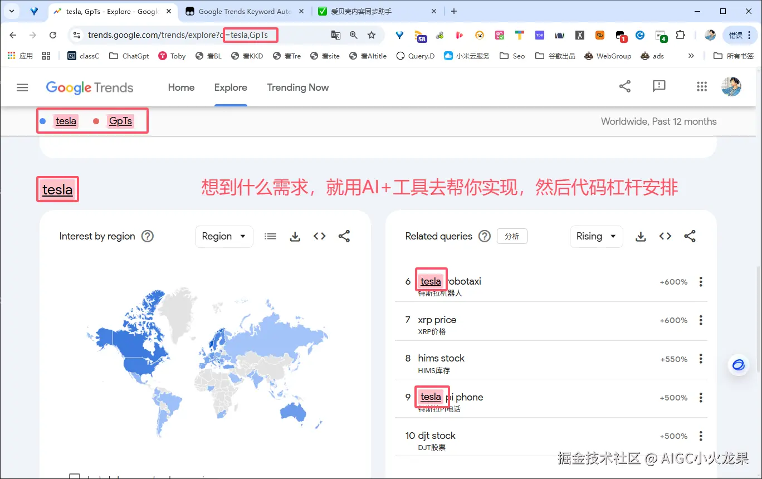Open 所有书签 folder
This screenshot has width=762, height=479.
[x=734, y=56]
